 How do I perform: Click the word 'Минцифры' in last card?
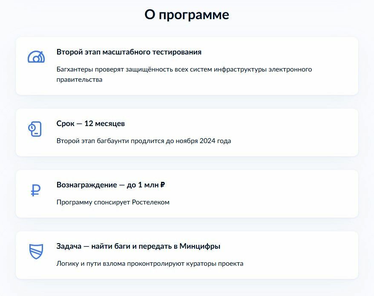(200, 246)
